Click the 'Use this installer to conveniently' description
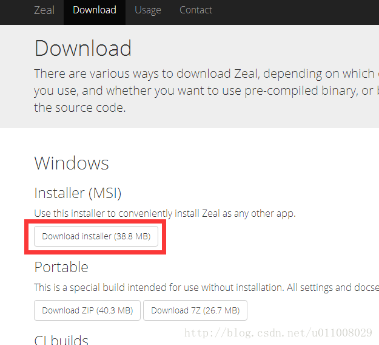The width and height of the screenshot is (379, 345). pyautogui.click(x=165, y=214)
